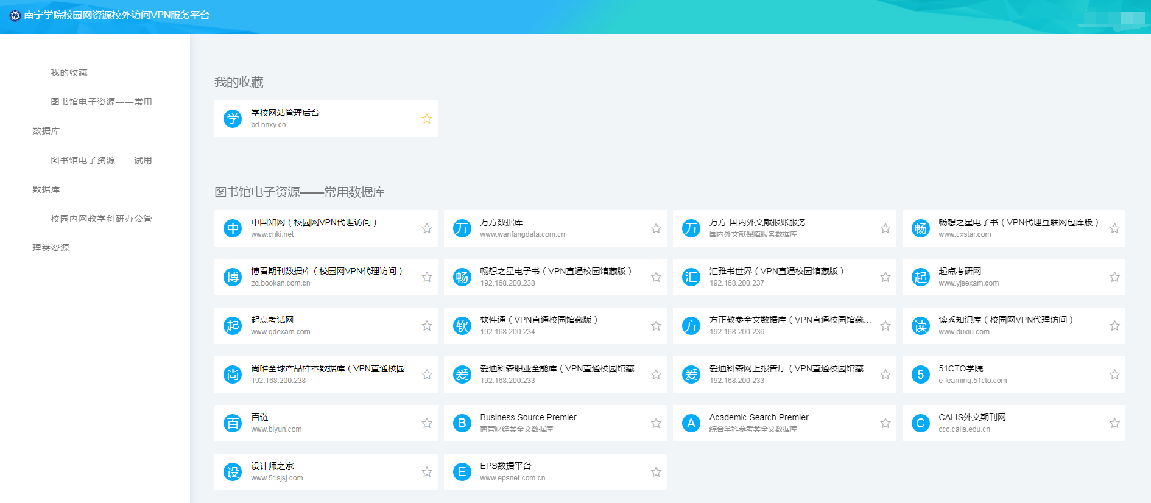Click the 汇 icon for 汇雅书世界
Screen dimensions: 1151x503
tap(691, 277)
